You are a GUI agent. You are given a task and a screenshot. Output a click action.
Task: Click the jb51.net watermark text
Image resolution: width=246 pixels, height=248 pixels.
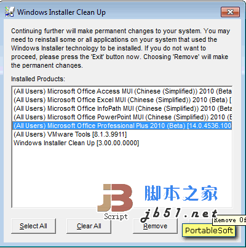click(179, 215)
